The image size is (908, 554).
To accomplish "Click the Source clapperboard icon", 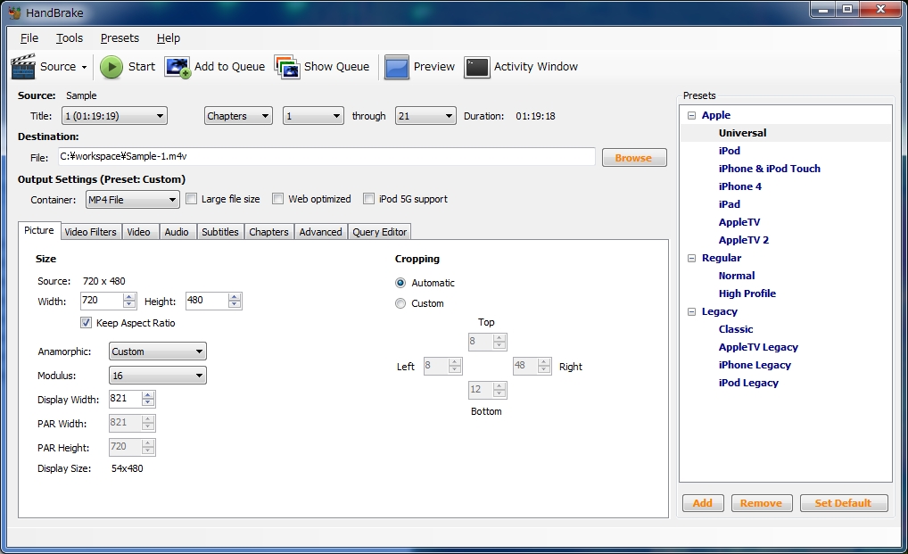I will [x=23, y=67].
